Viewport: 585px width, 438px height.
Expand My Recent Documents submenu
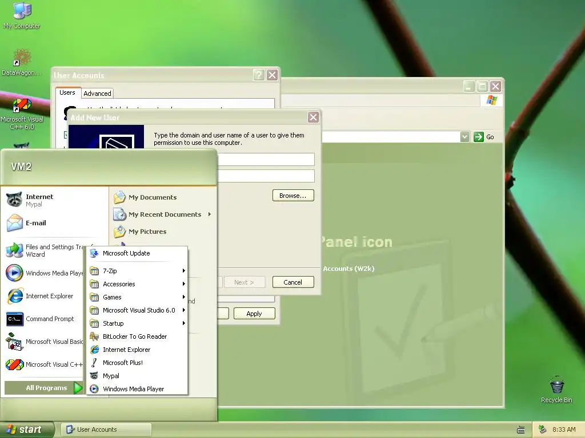click(x=163, y=214)
